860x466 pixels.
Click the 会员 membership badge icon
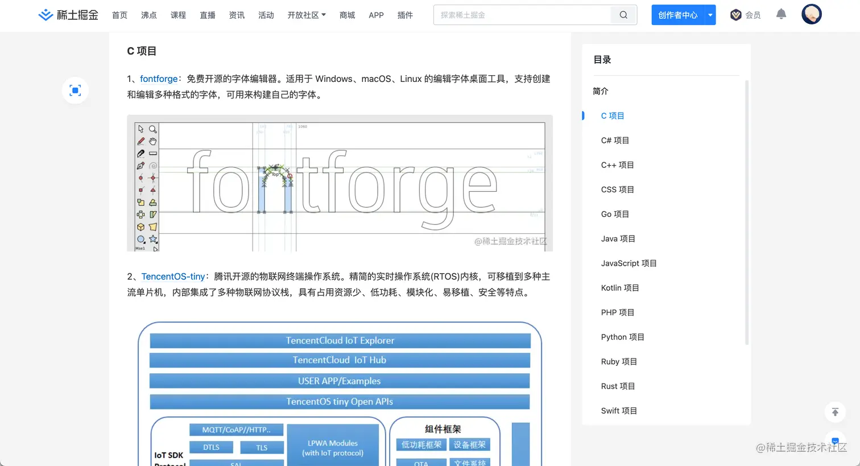coord(735,14)
